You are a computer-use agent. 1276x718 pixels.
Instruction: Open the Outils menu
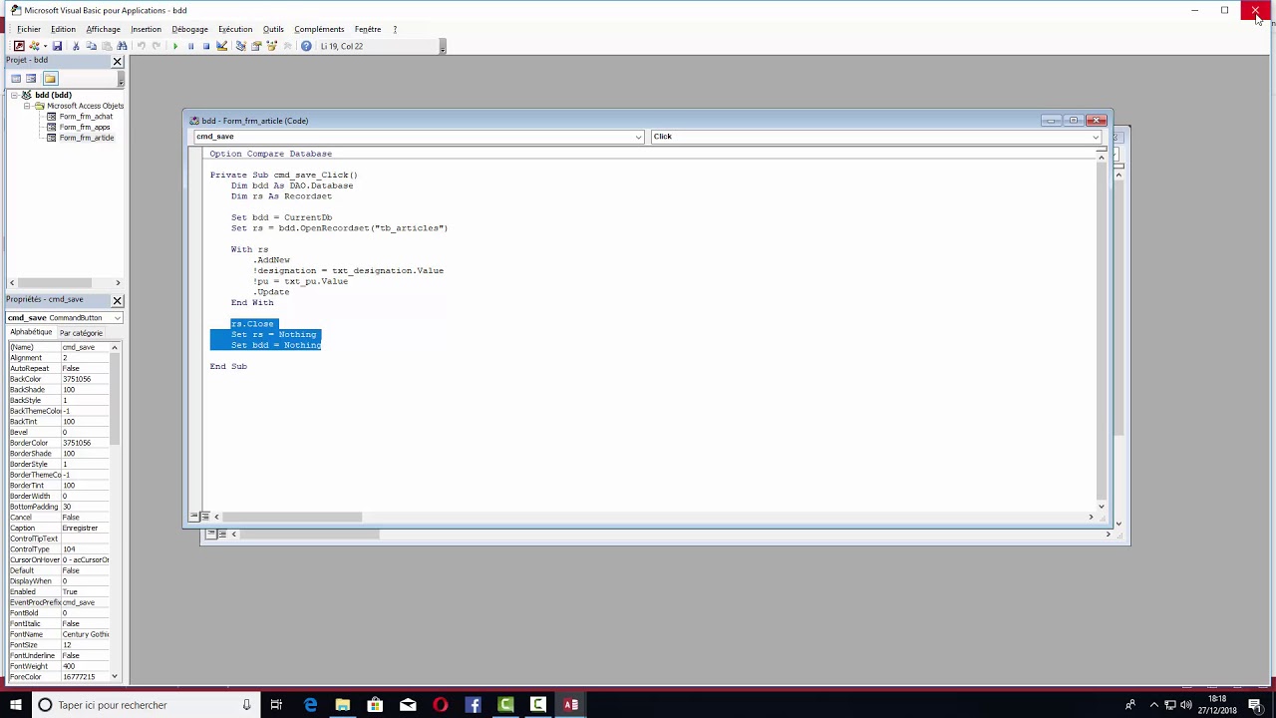273,29
